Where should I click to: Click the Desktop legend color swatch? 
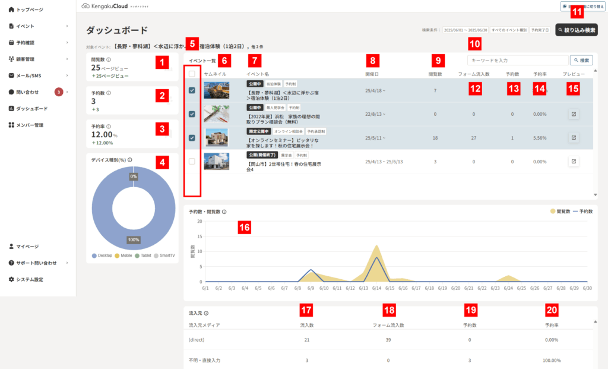(x=94, y=256)
